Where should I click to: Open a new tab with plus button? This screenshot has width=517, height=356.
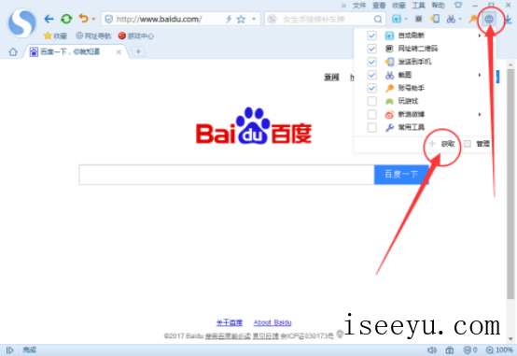(x=138, y=51)
